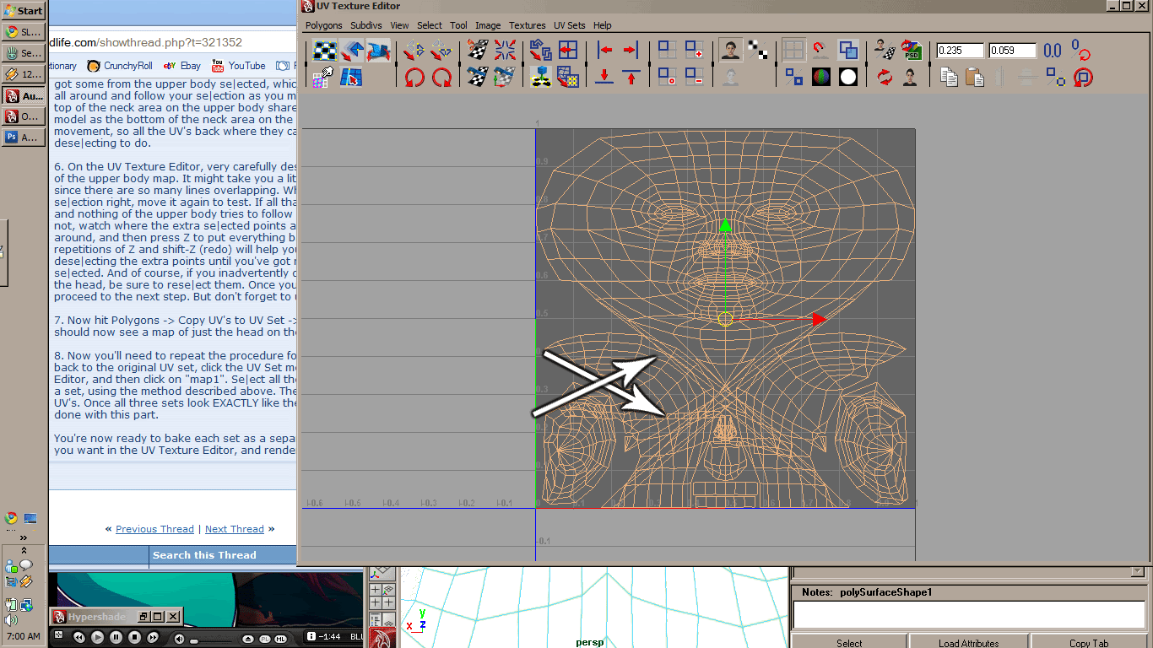
Task: Open the Textures menu
Action: tap(527, 25)
